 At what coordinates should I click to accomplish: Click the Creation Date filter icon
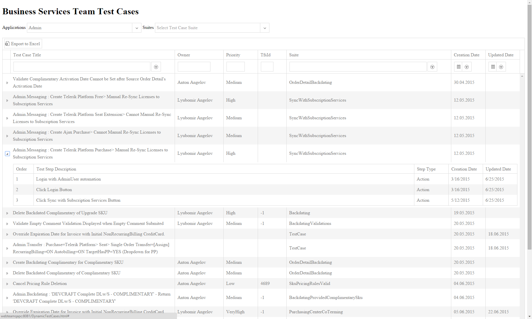pos(467,67)
